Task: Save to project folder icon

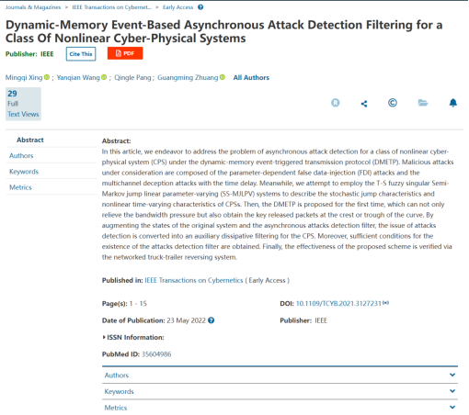Action: coord(423,103)
